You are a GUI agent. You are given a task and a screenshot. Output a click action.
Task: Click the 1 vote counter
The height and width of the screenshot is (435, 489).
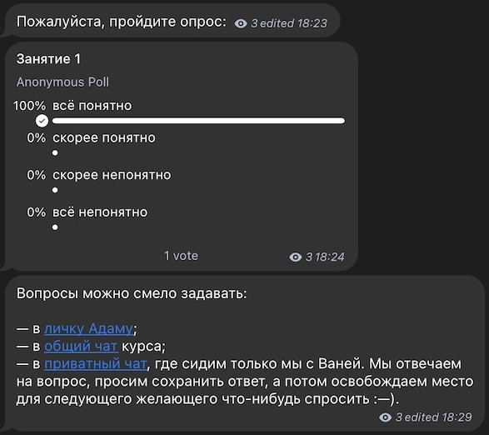click(x=181, y=256)
